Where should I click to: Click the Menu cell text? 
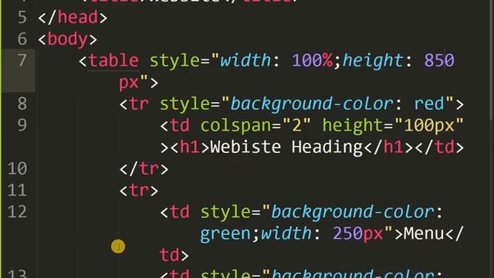(x=424, y=233)
